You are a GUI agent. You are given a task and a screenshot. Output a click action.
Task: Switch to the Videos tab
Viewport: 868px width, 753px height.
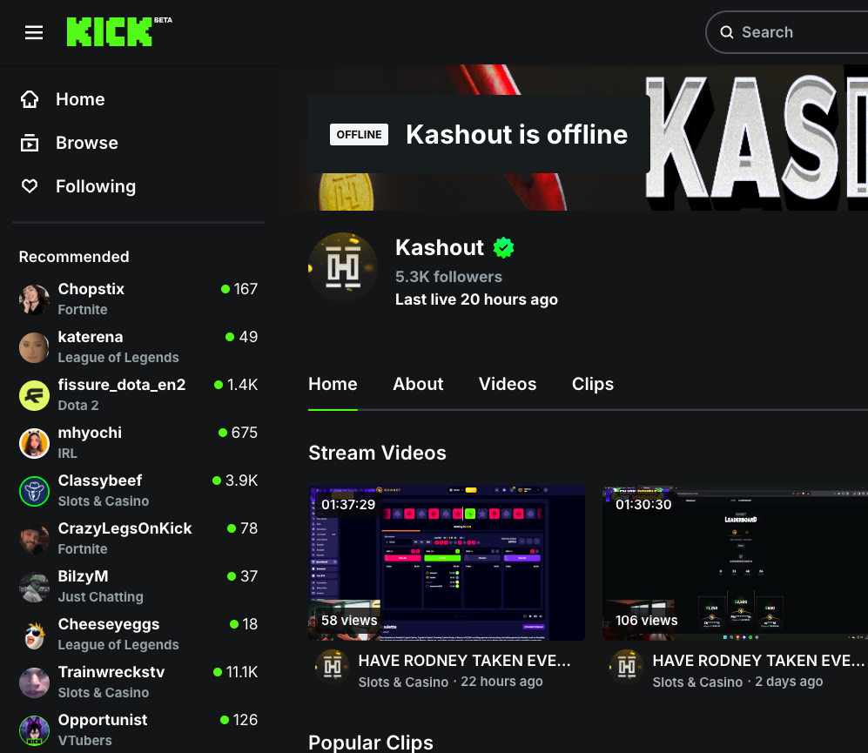pos(508,384)
